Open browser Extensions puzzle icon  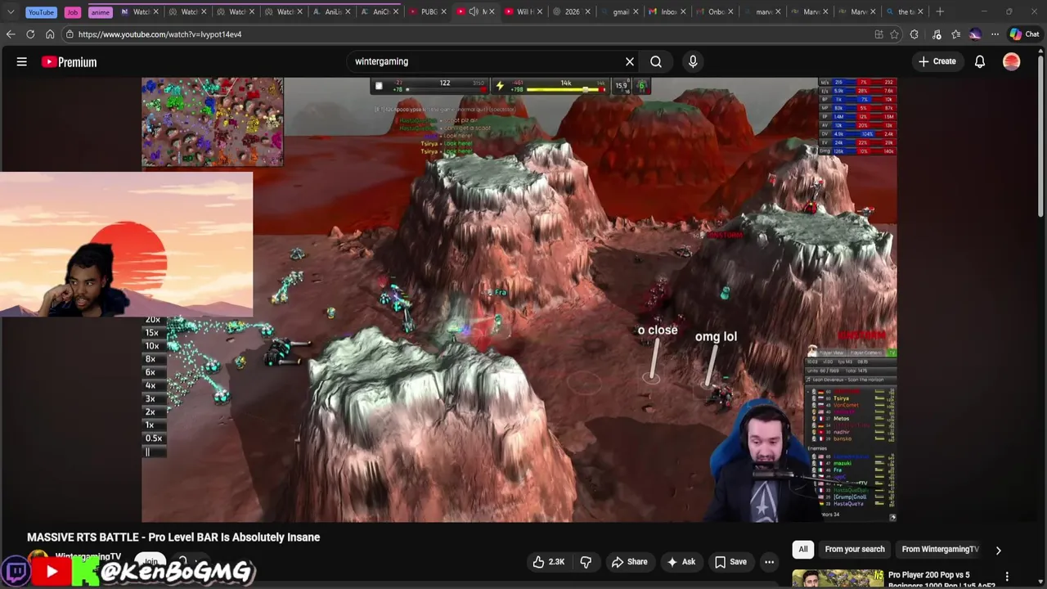[914, 34]
